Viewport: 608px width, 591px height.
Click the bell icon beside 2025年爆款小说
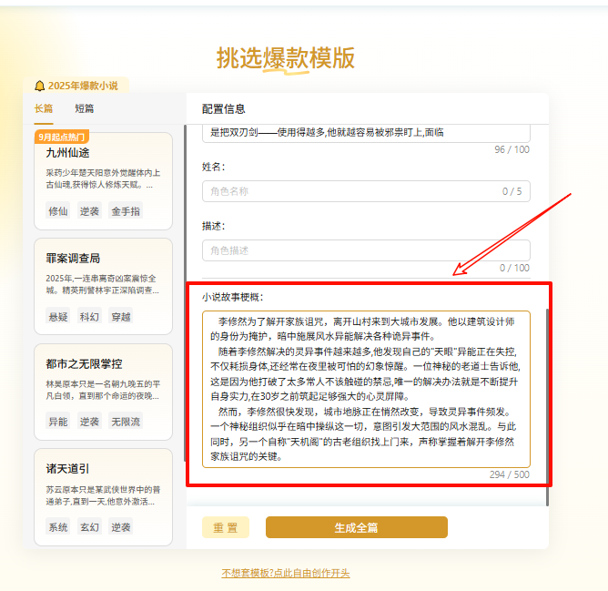pyautogui.click(x=39, y=86)
